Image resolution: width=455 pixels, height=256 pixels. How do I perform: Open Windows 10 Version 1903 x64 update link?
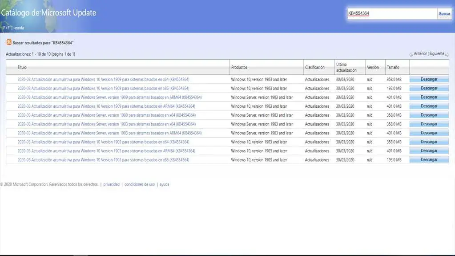pyautogui.click(x=103, y=142)
